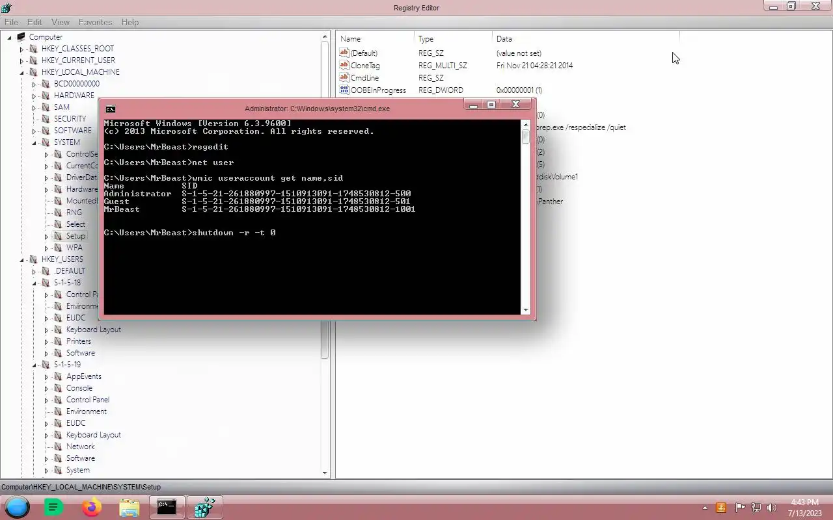Open Firefox from the taskbar
Viewport: 833px width, 520px height.
click(x=92, y=508)
